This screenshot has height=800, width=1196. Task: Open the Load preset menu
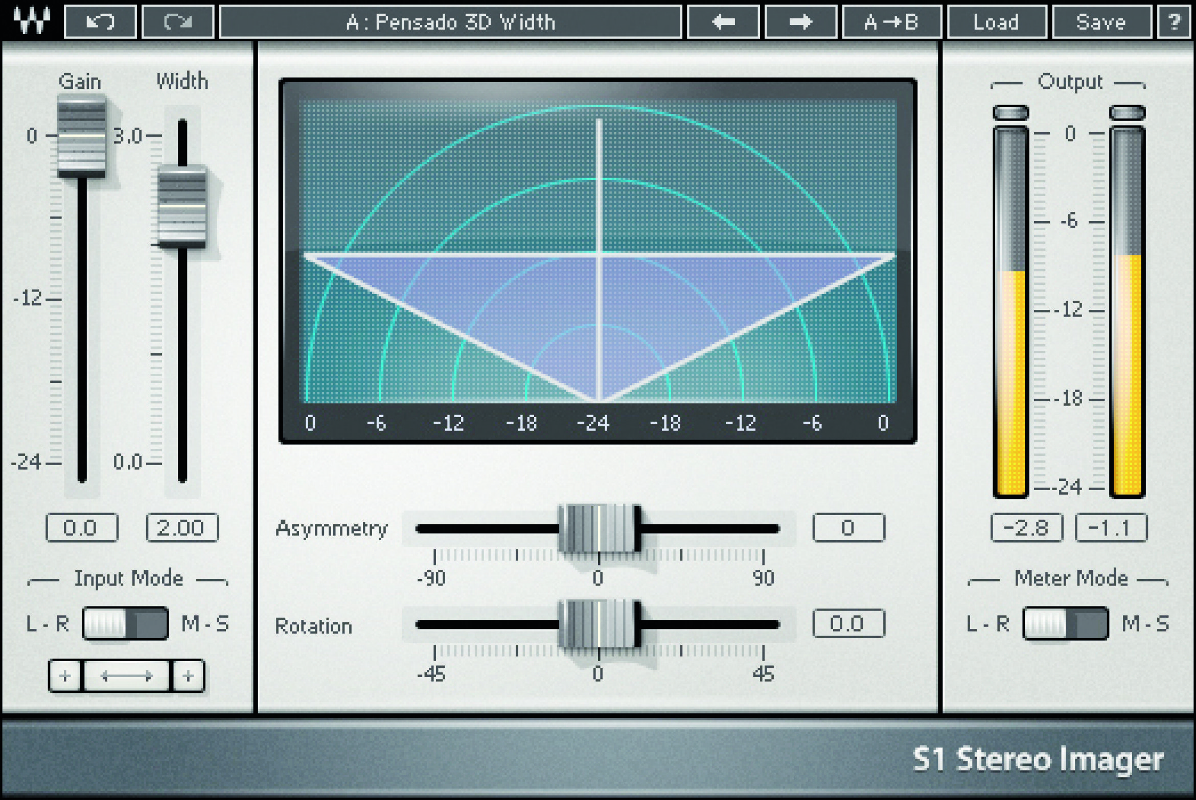[x=996, y=22]
